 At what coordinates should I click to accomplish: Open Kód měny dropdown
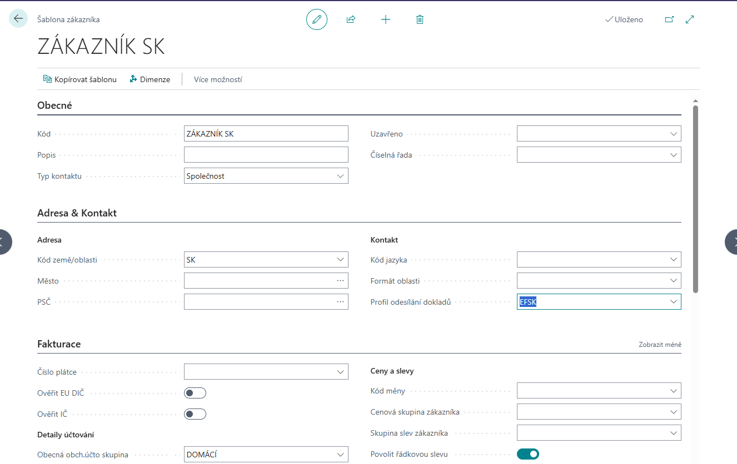point(674,391)
